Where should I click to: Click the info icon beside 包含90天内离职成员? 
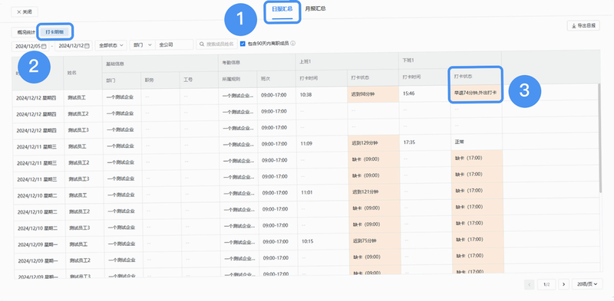pyautogui.click(x=292, y=44)
